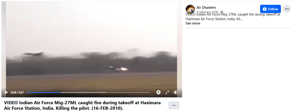Open the three-dot menu beside the video title
Screen dimensions: 296x112
(174, 105)
